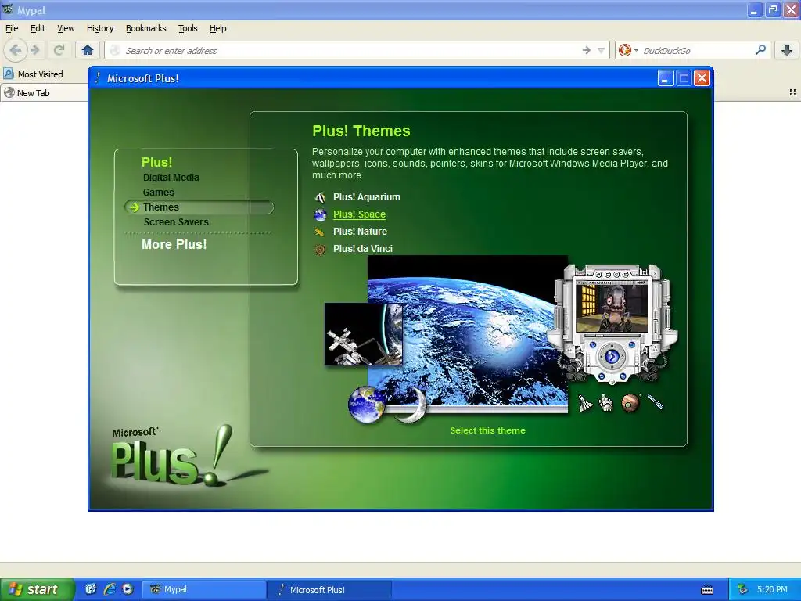The width and height of the screenshot is (801, 601).
Task: Click Show Desktop quick launch icon
Action: coord(91,589)
